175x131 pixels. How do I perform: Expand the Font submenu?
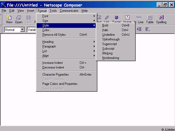point(66,16)
